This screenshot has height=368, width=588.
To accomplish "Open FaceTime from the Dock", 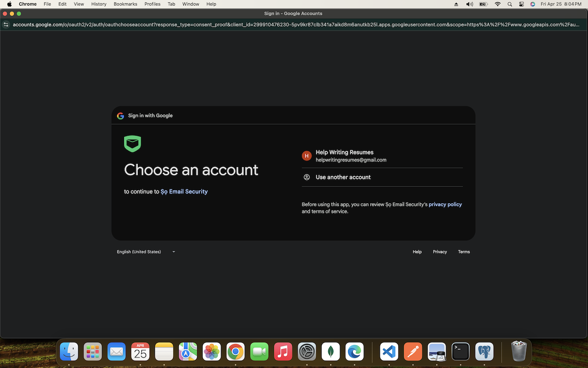I will pos(260,352).
